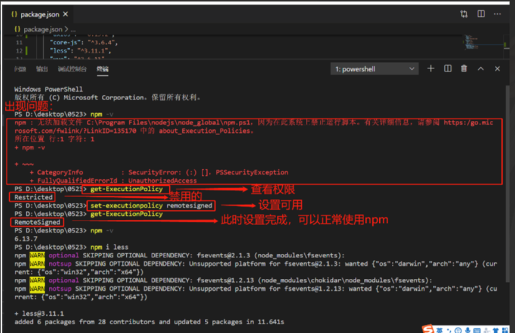Open Sogou skin shirt icon
Image resolution: width=515 pixels, height=333 pixels.
point(495,331)
